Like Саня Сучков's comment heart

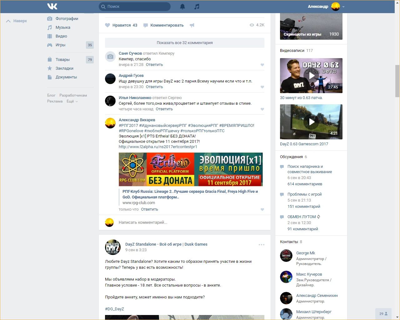pyautogui.click(x=262, y=65)
